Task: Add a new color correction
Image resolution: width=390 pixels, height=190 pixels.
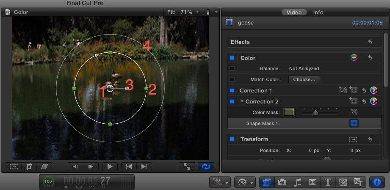Action: click(354, 58)
